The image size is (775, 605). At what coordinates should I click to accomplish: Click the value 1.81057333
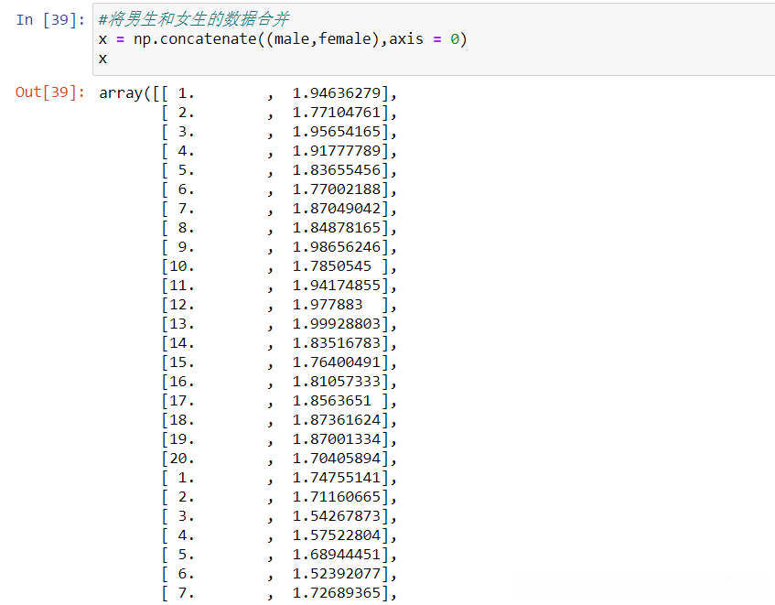click(337, 382)
